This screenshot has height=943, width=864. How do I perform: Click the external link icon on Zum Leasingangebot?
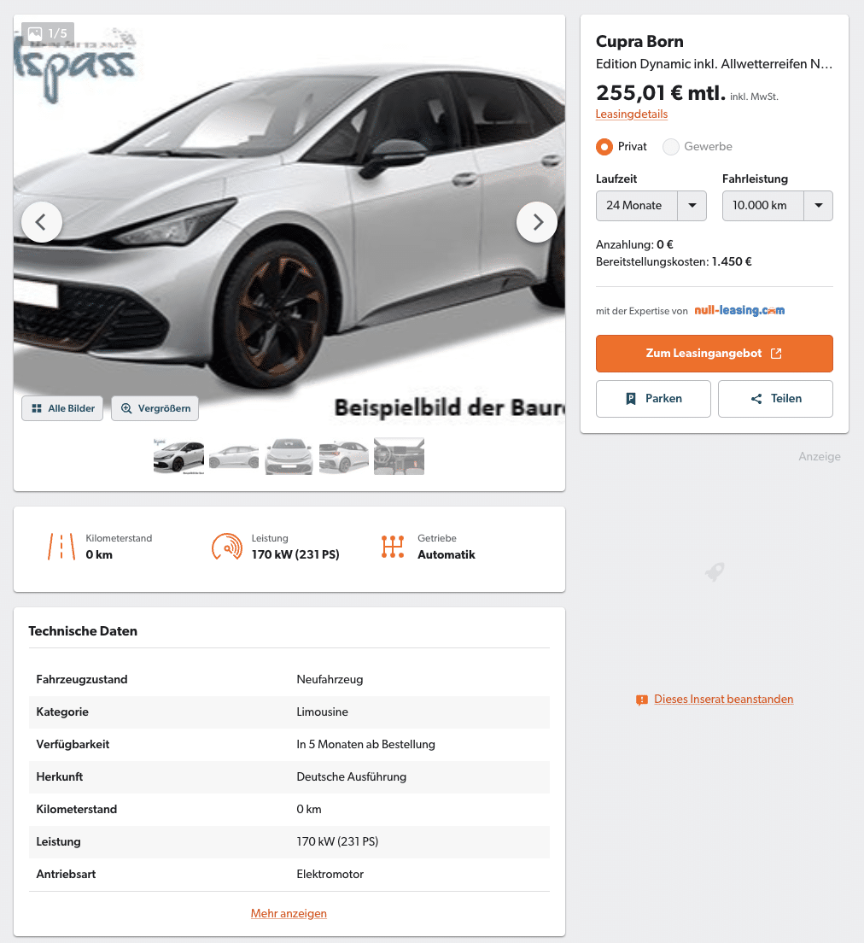776,354
